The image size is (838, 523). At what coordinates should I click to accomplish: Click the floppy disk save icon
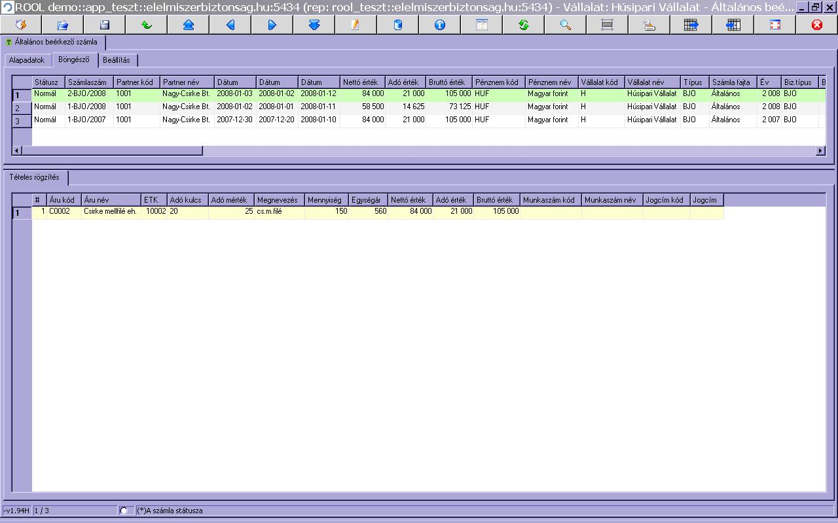pyautogui.click(x=105, y=25)
